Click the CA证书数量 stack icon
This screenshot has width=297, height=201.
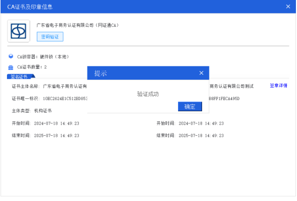click(11, 67)
